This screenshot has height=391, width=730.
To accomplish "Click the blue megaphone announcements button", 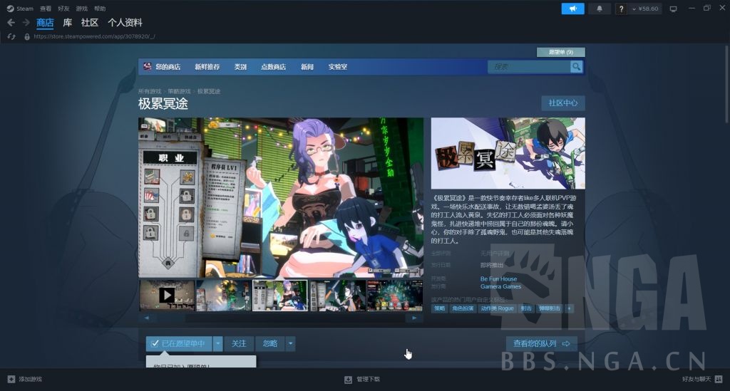I will (x=572, y=9).
